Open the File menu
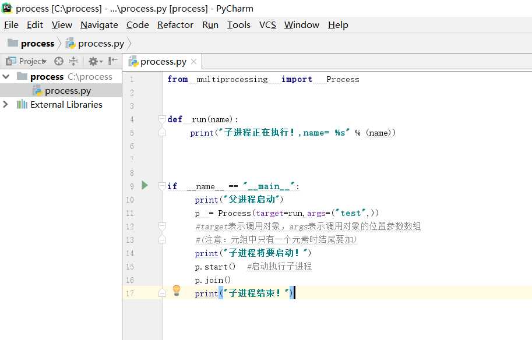 coord(11,25)
